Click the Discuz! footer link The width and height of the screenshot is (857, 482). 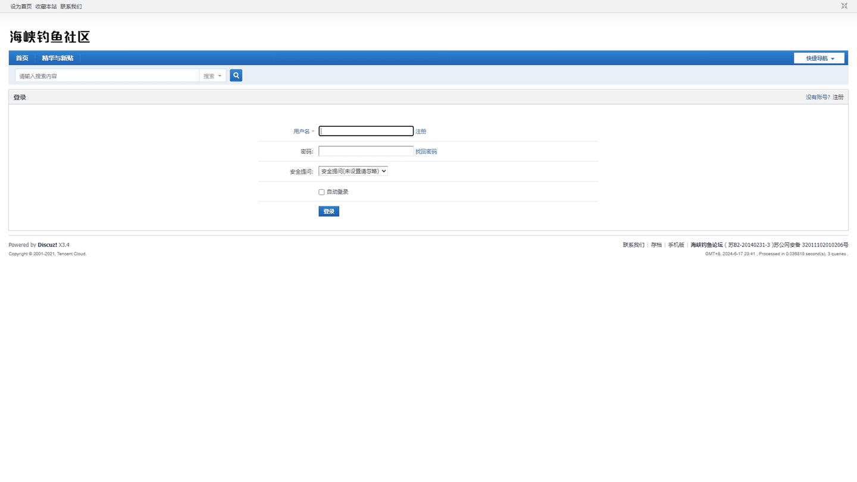tap(48, 245)
